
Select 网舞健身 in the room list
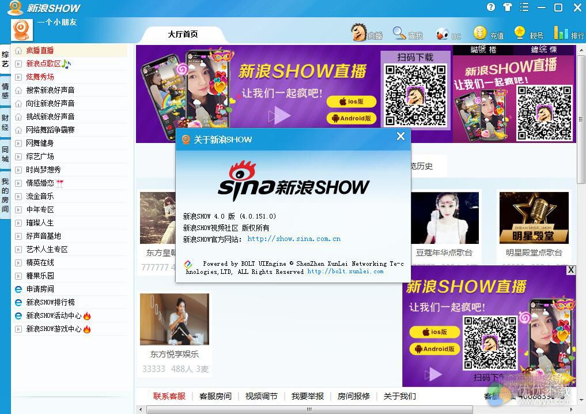click(x=70, y=143)
